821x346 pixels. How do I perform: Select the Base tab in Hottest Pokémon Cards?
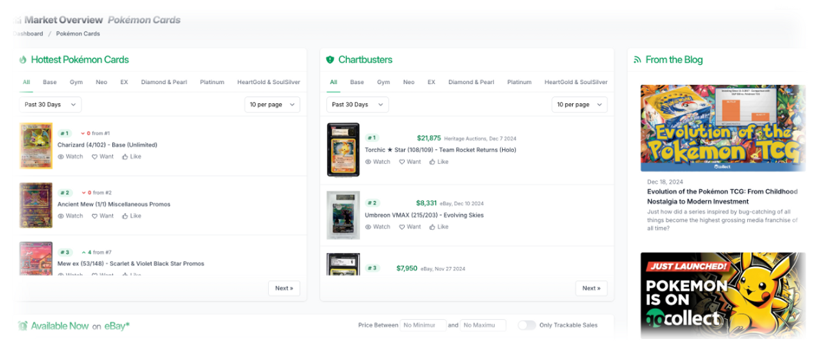point(50,82)
